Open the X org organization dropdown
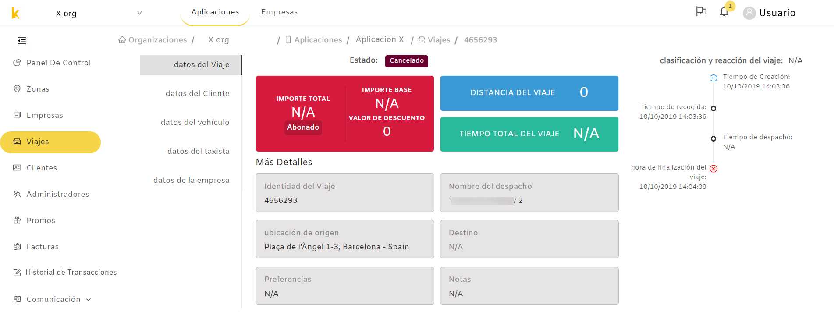Viewport: 834px width, 315px height. [99, 13]
